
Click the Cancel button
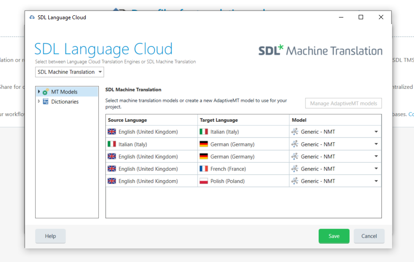click(369, 236)
